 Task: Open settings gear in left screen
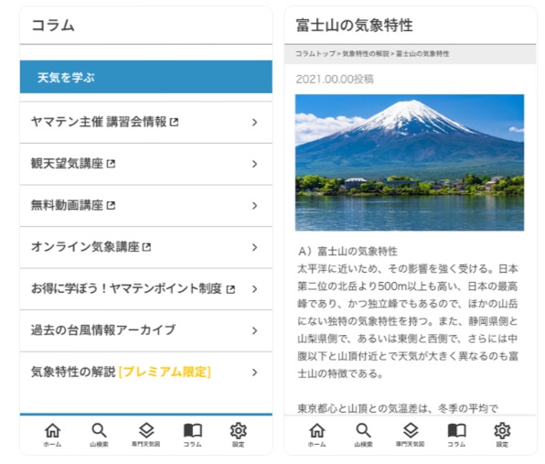pyautogui.click(x=239, y=431)
